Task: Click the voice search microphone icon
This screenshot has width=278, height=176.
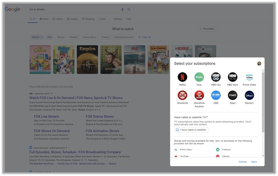Action: (x=122, y=9)
